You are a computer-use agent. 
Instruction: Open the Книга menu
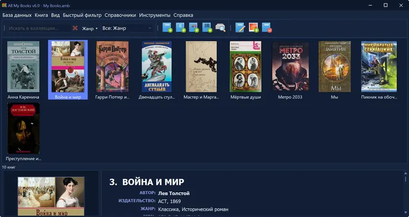click(x=41, y=15)
